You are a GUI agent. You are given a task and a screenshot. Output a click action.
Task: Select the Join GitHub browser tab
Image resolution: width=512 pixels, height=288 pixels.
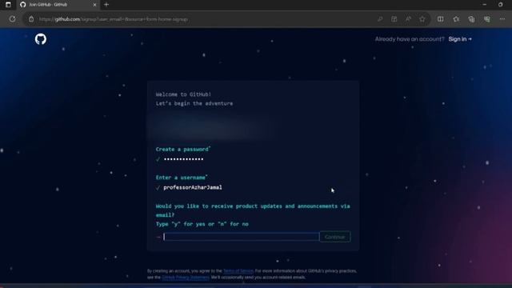click(x=58, y=5)
